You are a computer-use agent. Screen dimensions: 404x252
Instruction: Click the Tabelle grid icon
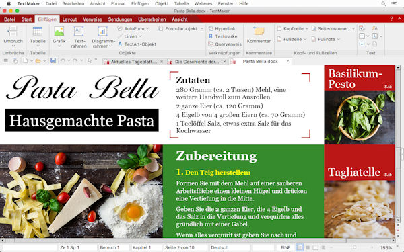[x=37, y=32]
